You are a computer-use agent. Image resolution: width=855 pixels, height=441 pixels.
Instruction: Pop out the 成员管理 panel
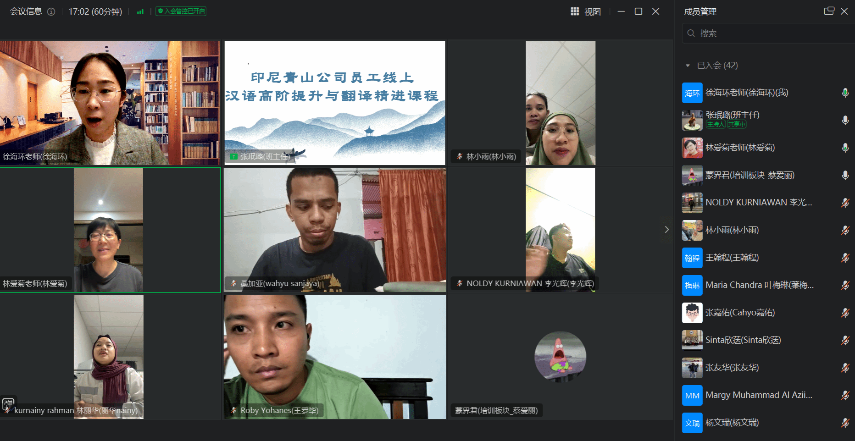pos(828,11)
